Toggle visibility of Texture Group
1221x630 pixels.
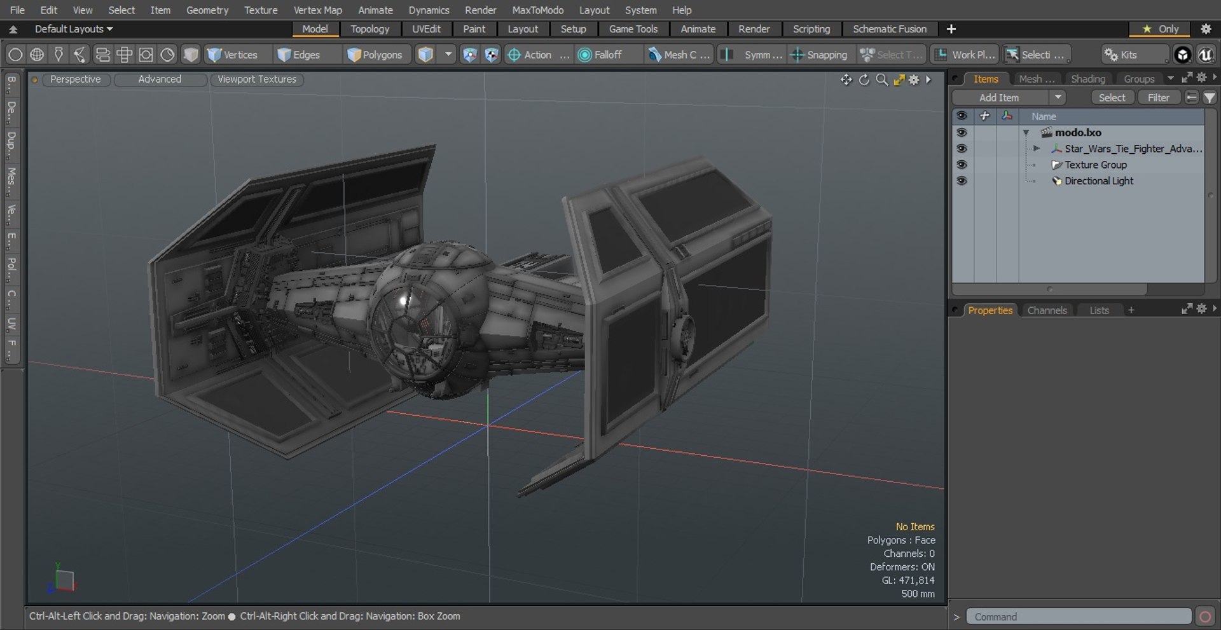pyautogui.click(x=962, y=165)
